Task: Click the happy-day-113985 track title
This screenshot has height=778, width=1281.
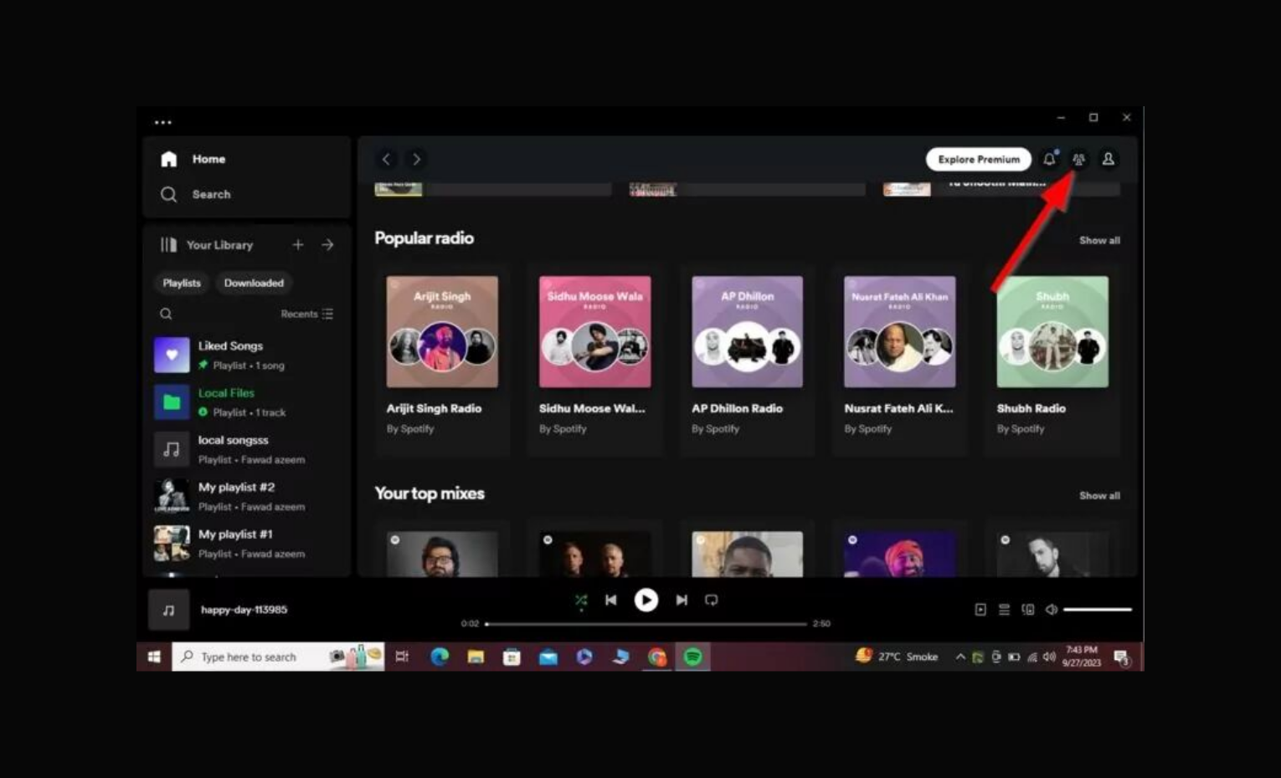Action: (x=244, y=610)
